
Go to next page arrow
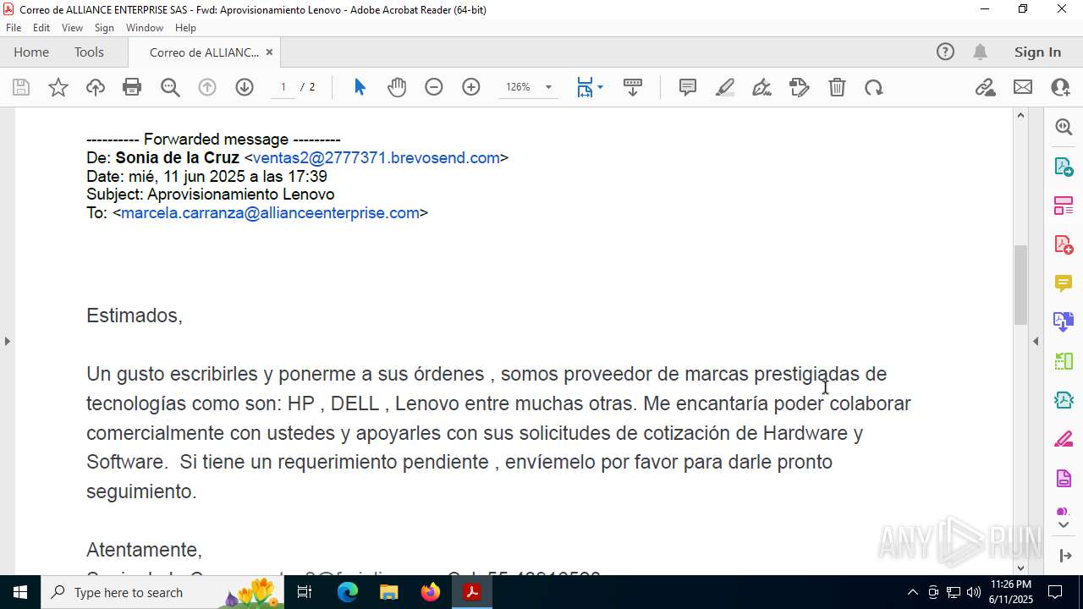[245, 87]
